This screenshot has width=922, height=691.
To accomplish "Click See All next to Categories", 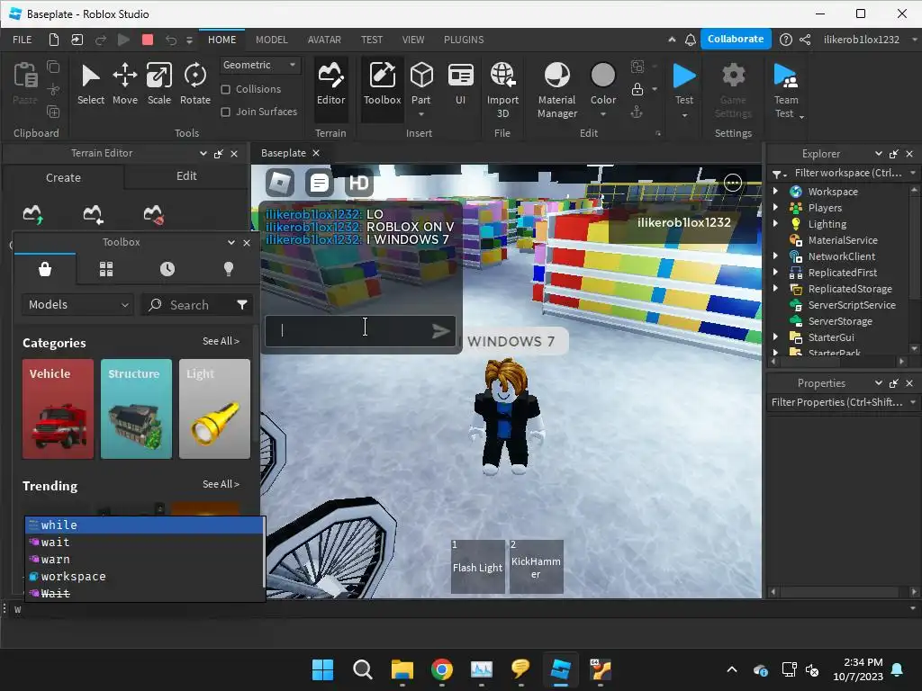I will (x=221, y=341).
